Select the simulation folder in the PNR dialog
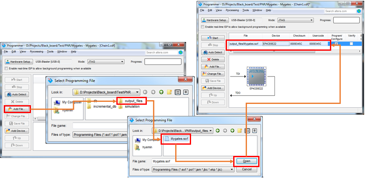 point(129,107)
